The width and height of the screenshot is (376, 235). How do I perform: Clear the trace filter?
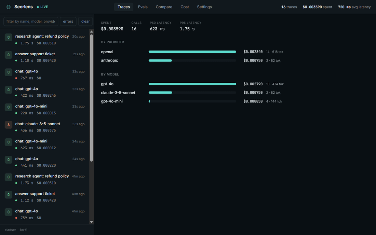[x=85, y=21]
